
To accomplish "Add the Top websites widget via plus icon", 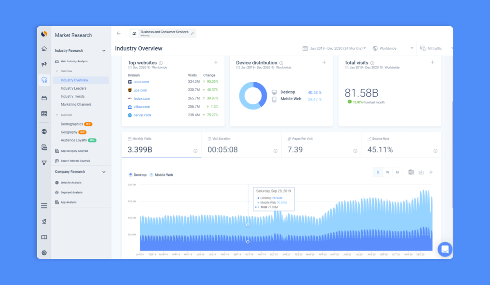I will click(216, 62).
